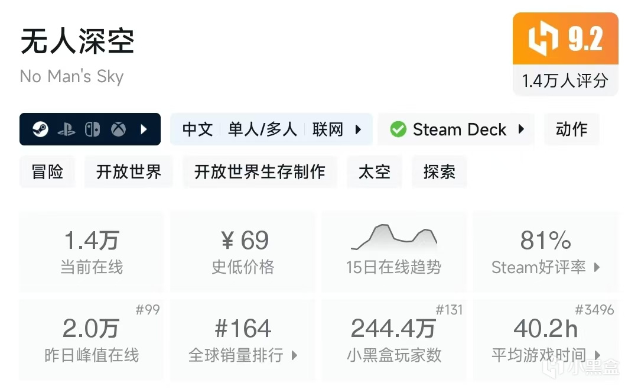Expand the platforms list arrow
This screenshot has height=389, width=638.
click(x=144, y=129)
